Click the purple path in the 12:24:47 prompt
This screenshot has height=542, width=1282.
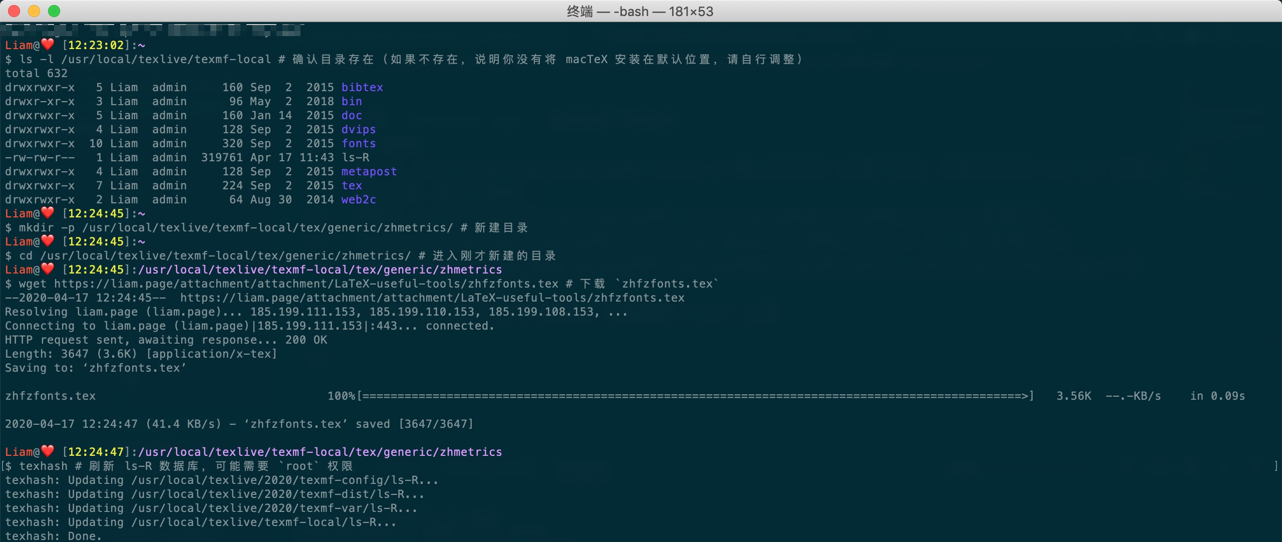coord(320,452)
